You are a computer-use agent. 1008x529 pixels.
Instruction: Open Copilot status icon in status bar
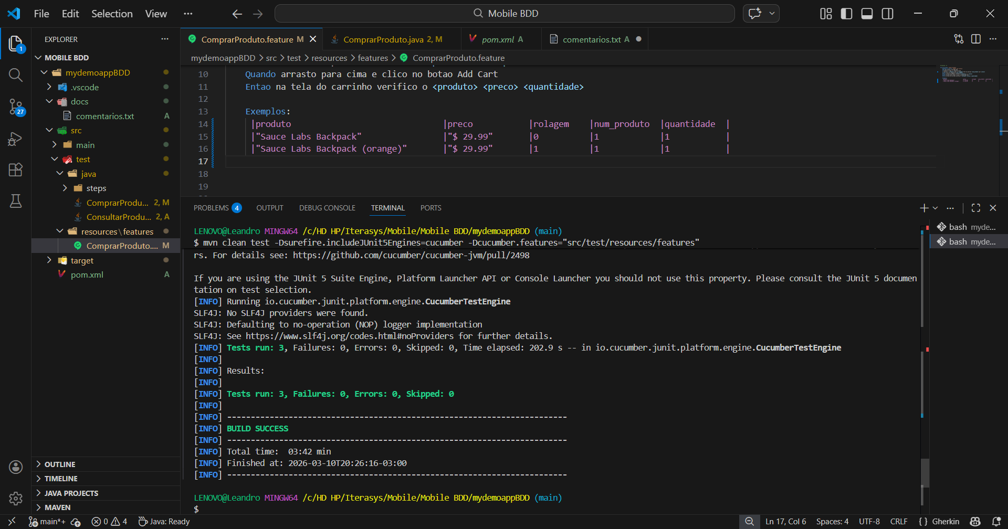975,522
